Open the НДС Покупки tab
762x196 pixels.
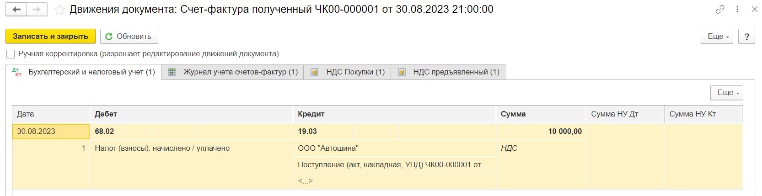(x=348, y=72)
